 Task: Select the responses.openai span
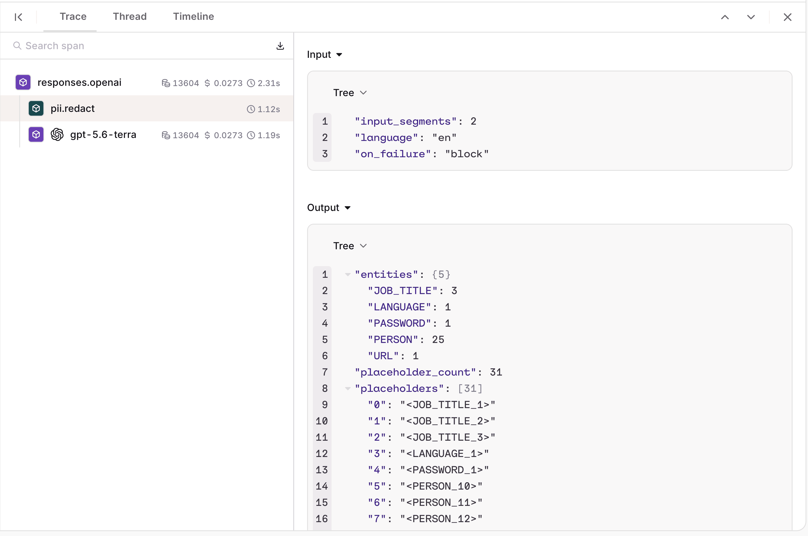click(x=147, y=82)
